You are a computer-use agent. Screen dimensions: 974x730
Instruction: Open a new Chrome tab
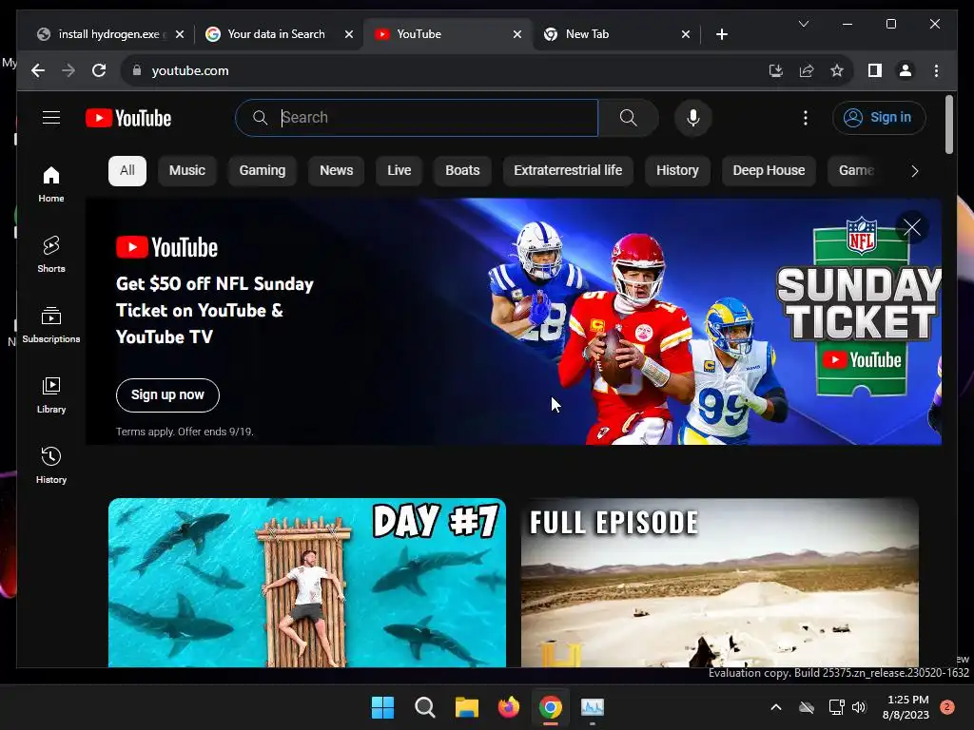tap(721, 35)
